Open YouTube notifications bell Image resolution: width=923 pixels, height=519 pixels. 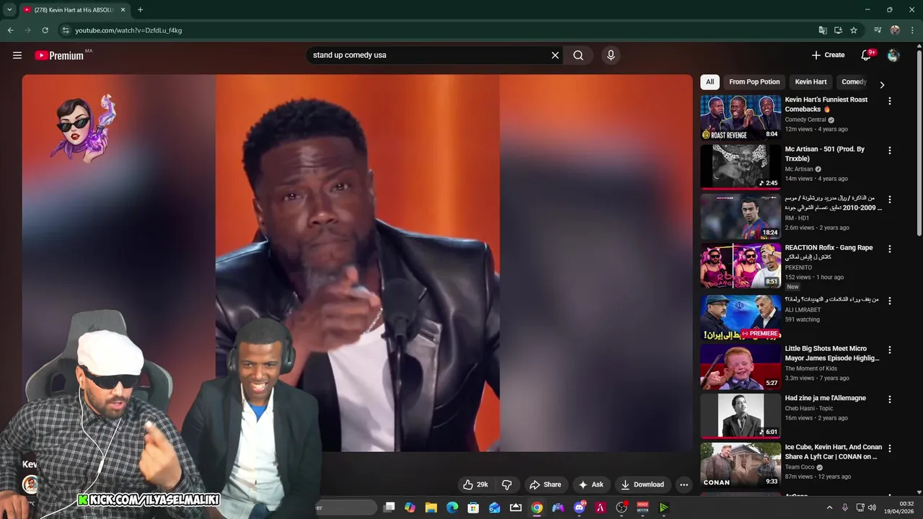[x=867, y=55]
